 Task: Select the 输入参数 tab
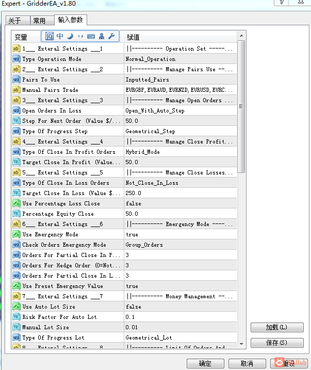(71, 20)
